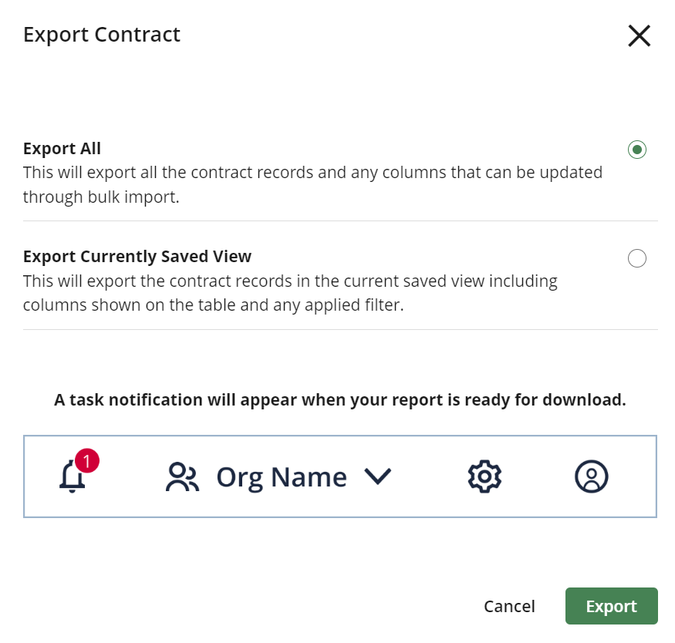Click the navigation bar preview area
Image resolution: width=675 pixels, height=643 pixels.
(339, 476)
